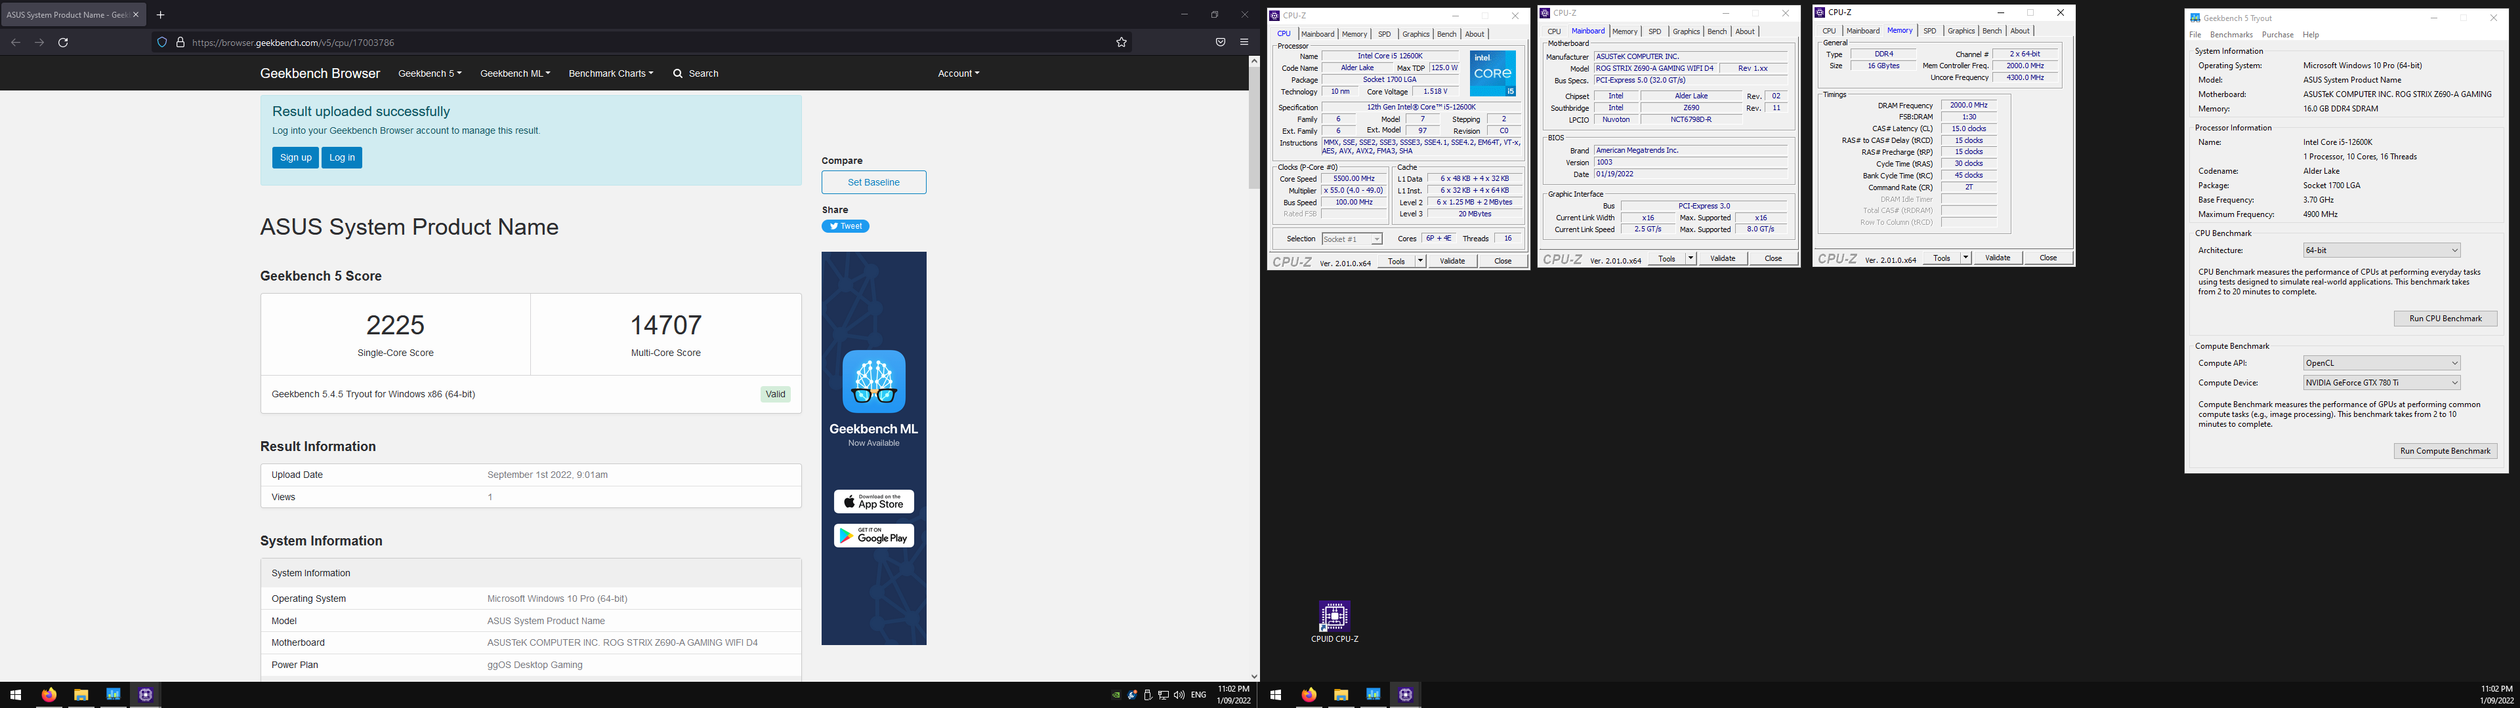This screenshot has width=2520, height=708.
Task: Click Core Speed 5500.00 MHz value in CPU-Z
Action: (1354, 179)
